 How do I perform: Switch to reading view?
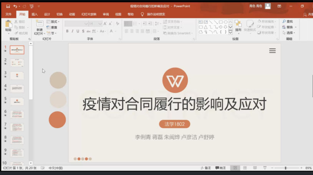point(255,168)
